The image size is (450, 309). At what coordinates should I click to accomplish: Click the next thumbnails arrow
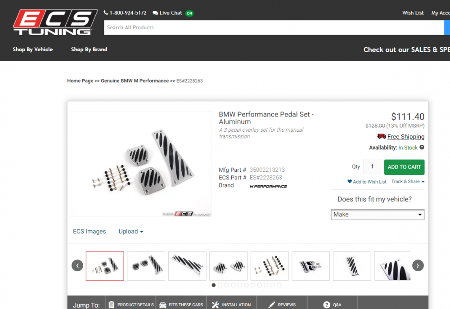[418, 265]
